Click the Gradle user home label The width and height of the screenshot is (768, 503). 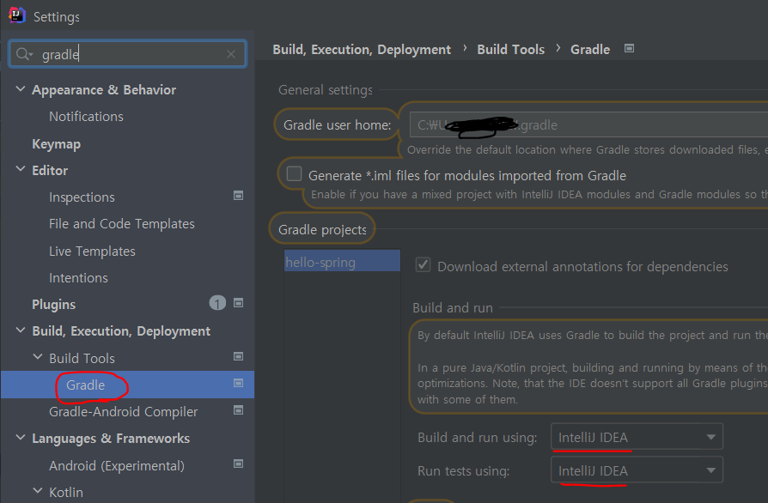coord(337,124)
